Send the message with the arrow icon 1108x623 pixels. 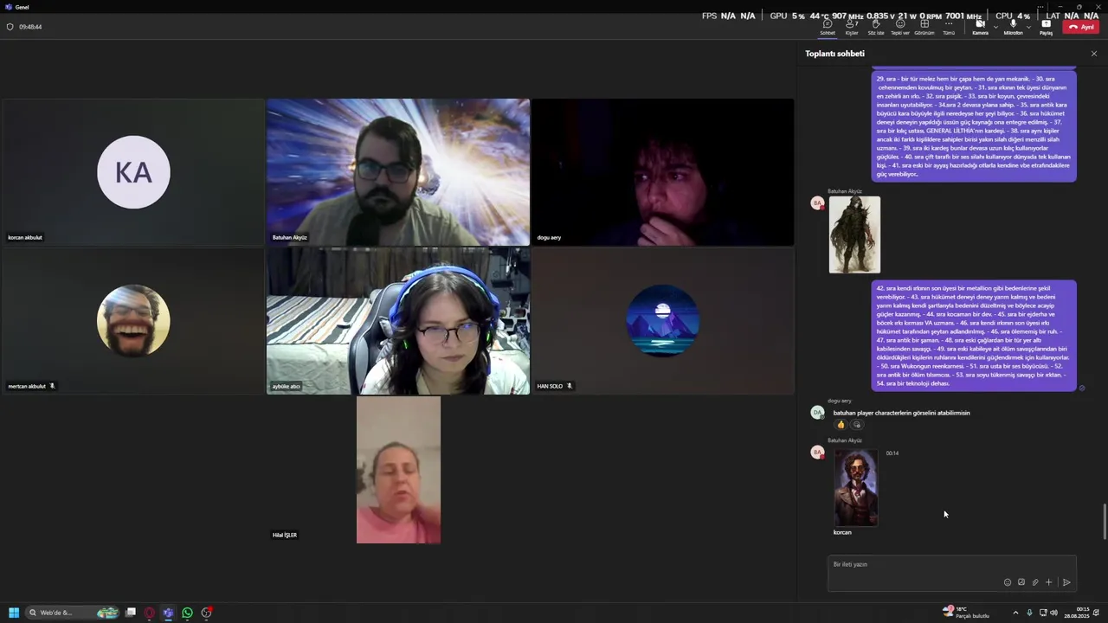1066,582
